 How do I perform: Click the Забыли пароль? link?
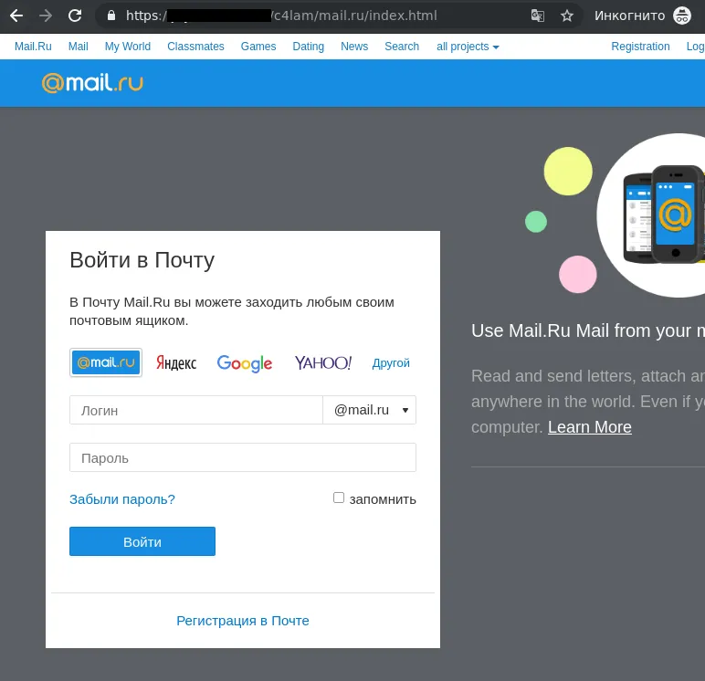point(122,499)
